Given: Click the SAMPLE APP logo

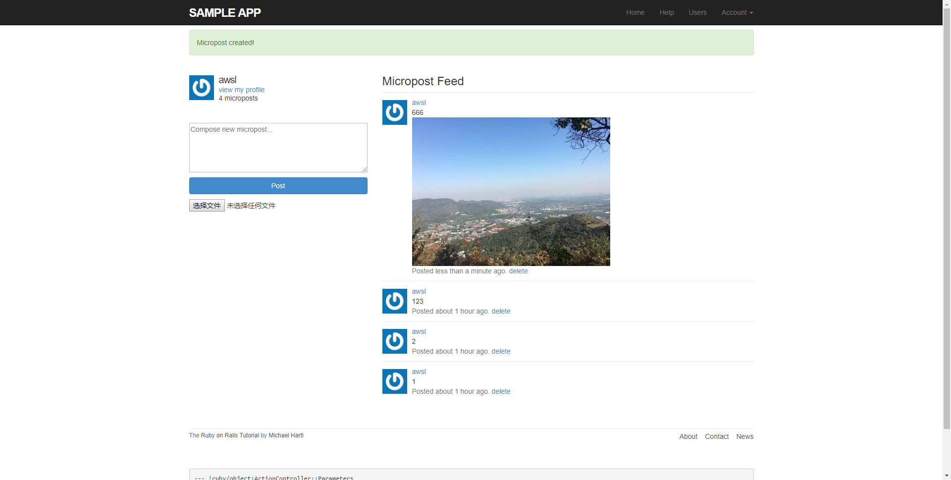Looking at the screenshot, I should click(225, 13).
